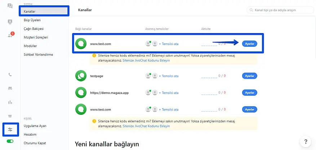The width and height of the screenshot is (316, 150).
Task: Open Sitenize JivoChat Kodunu Ekleyin link in bottom notice
Action: (146, 126)
